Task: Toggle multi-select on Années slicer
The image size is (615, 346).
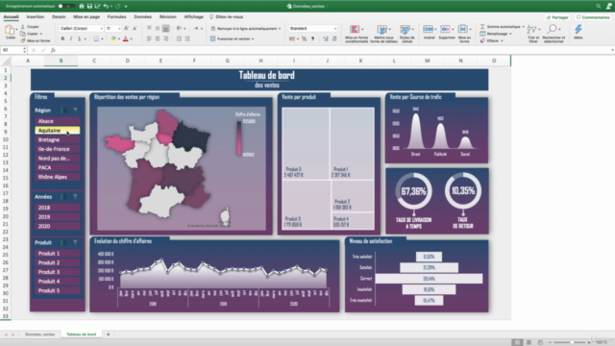Action: coord(64,196)
